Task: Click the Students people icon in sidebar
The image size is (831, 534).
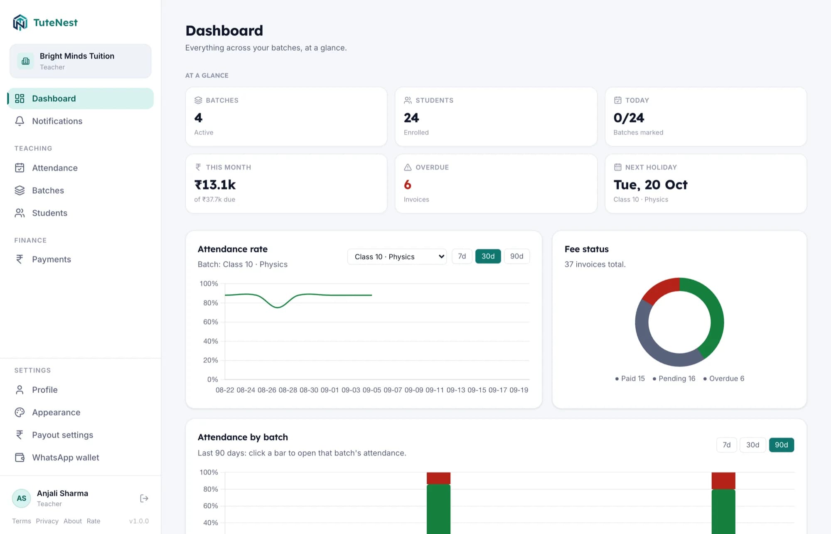Action: 20,213
